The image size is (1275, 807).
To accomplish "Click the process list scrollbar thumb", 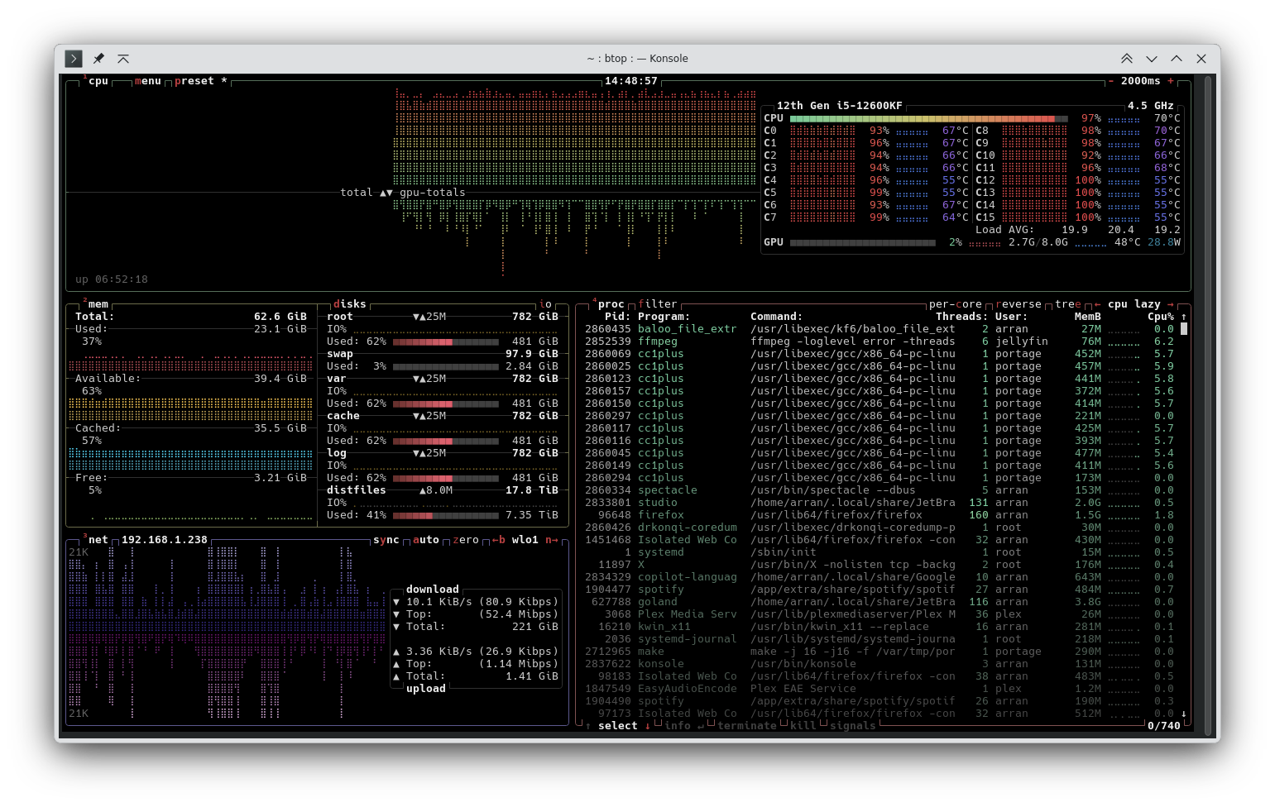I will tap(1184, 329).
